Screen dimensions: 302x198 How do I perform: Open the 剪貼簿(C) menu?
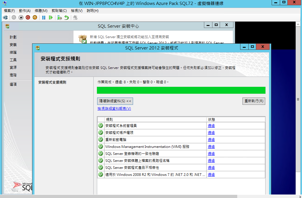[59, 11]
